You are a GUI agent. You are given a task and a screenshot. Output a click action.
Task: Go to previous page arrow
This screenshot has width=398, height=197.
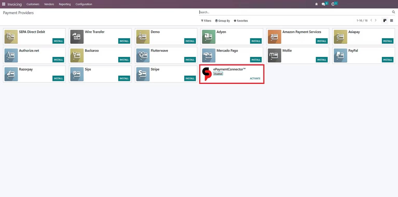click(371, 20)
